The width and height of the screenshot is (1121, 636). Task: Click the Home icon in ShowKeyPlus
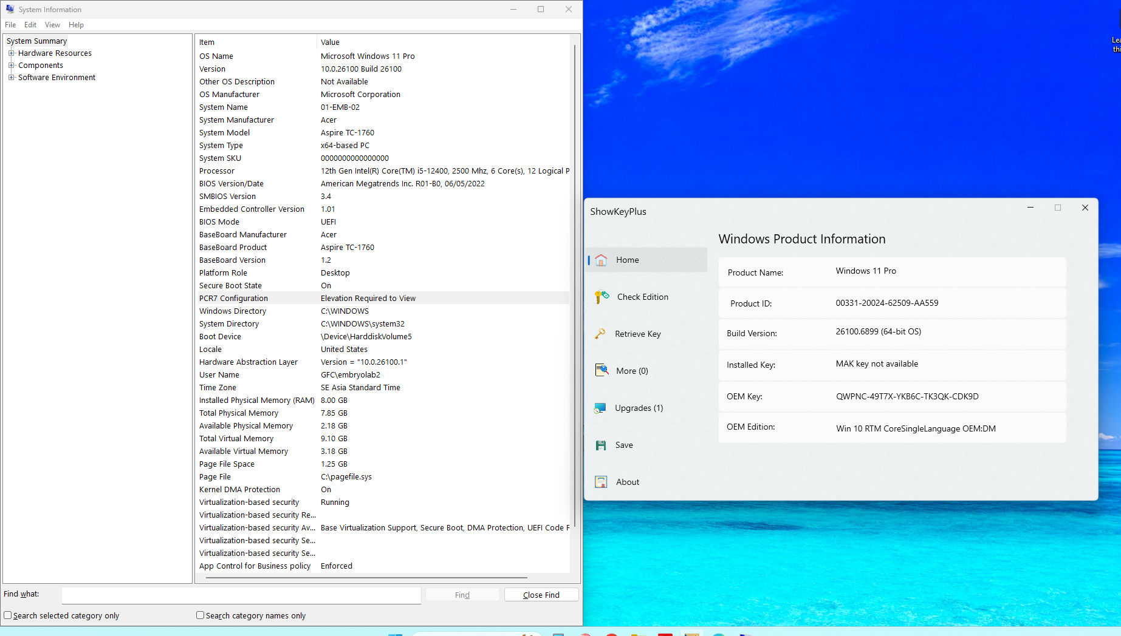(x=601, y=260)
